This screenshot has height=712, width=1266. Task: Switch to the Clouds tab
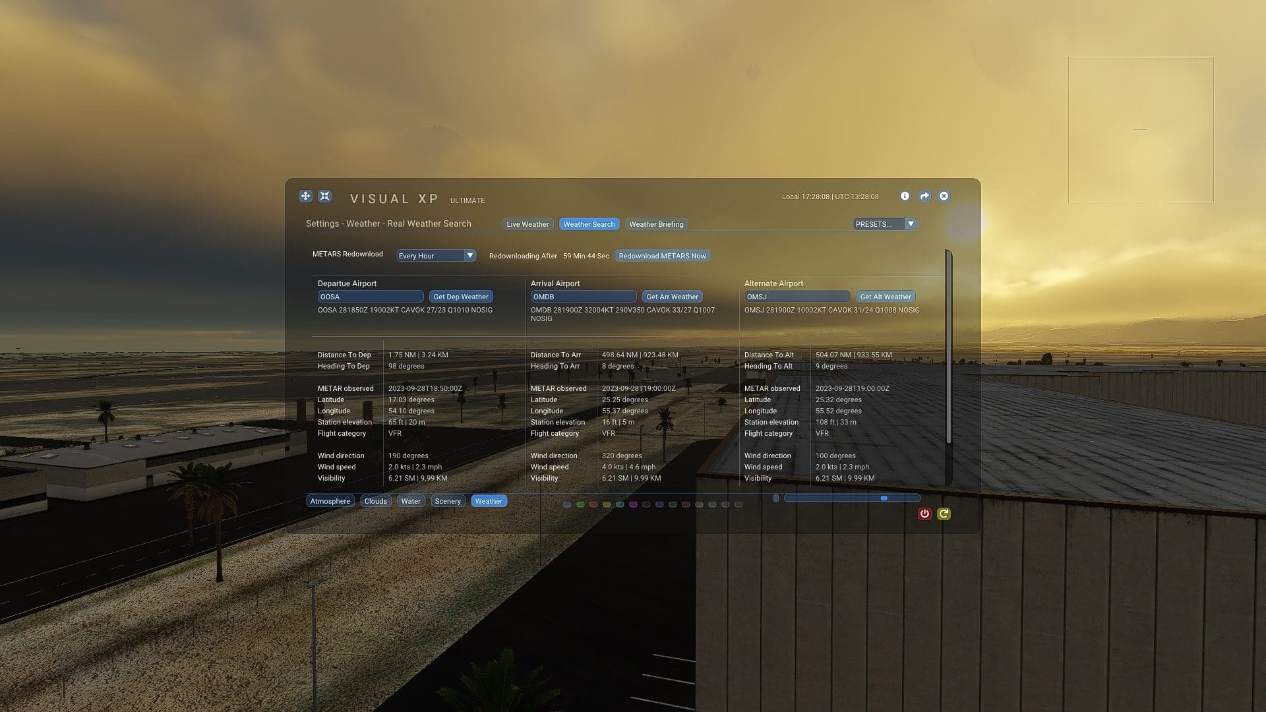(x=376, y=501)
